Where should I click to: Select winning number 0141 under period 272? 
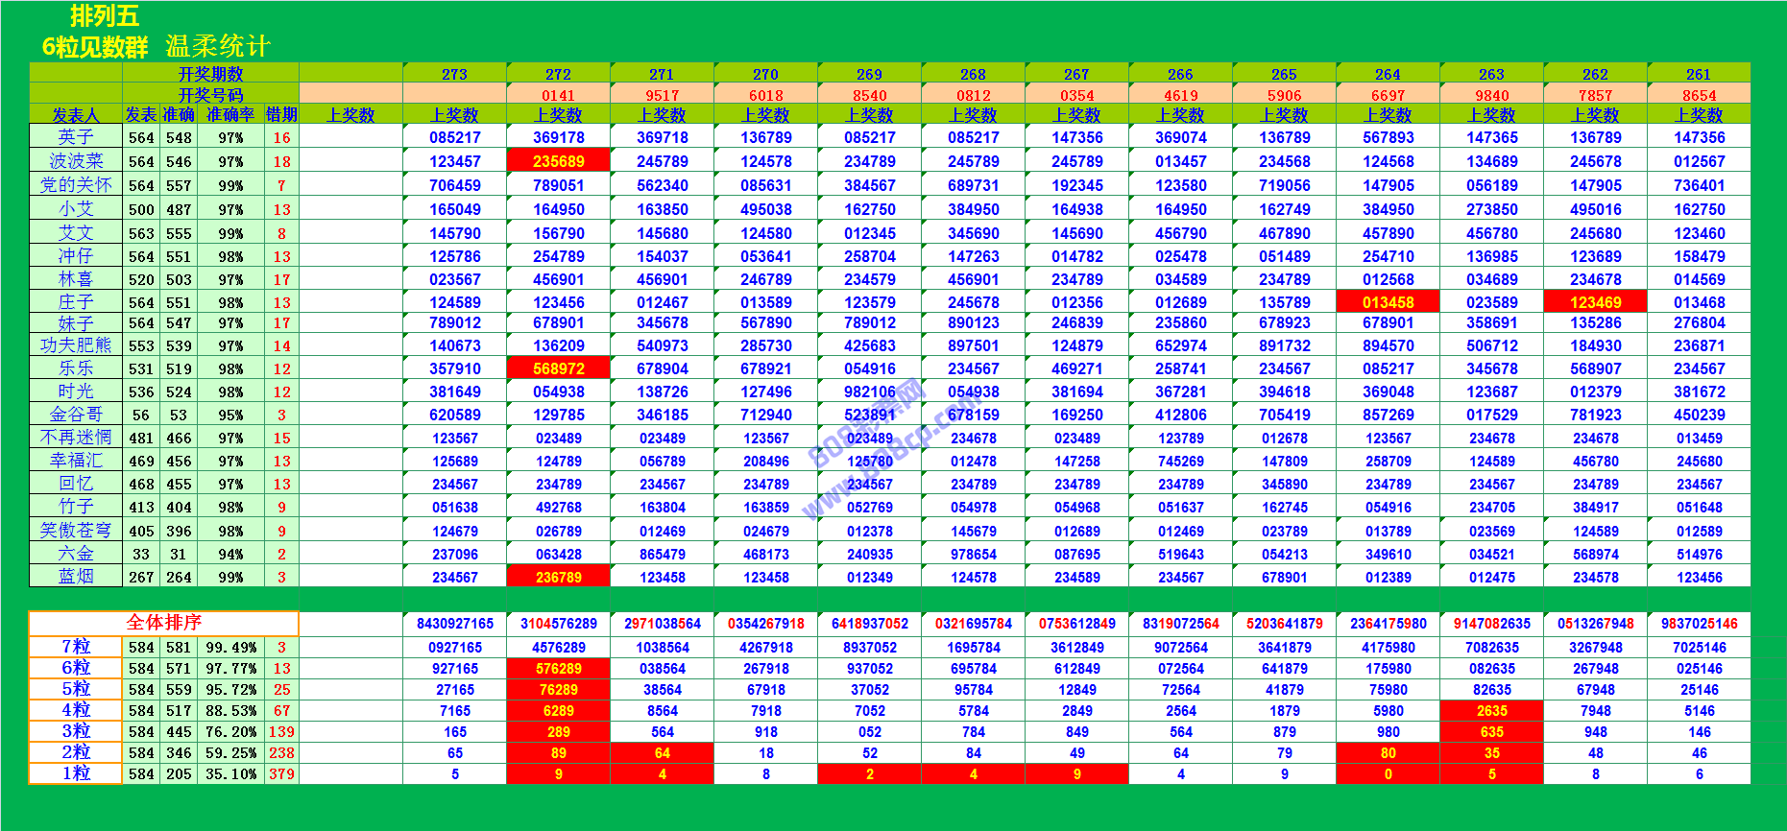pos(558,95)
